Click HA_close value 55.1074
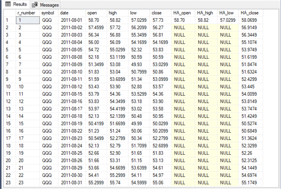 (x=251, y=42)
